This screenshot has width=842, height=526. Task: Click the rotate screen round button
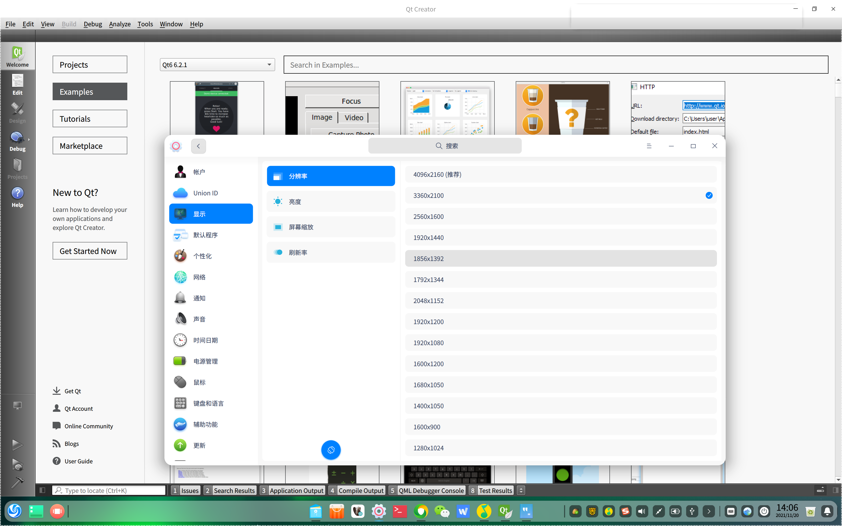click(x=331, y=450)
